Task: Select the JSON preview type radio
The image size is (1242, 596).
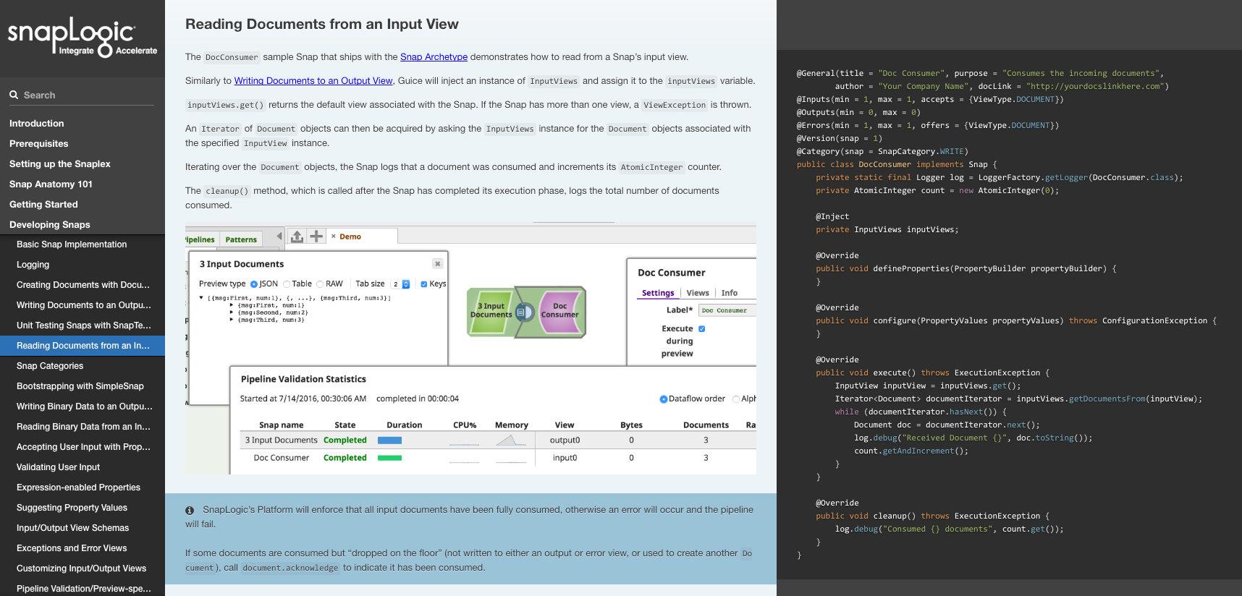Action: (254, 284)
